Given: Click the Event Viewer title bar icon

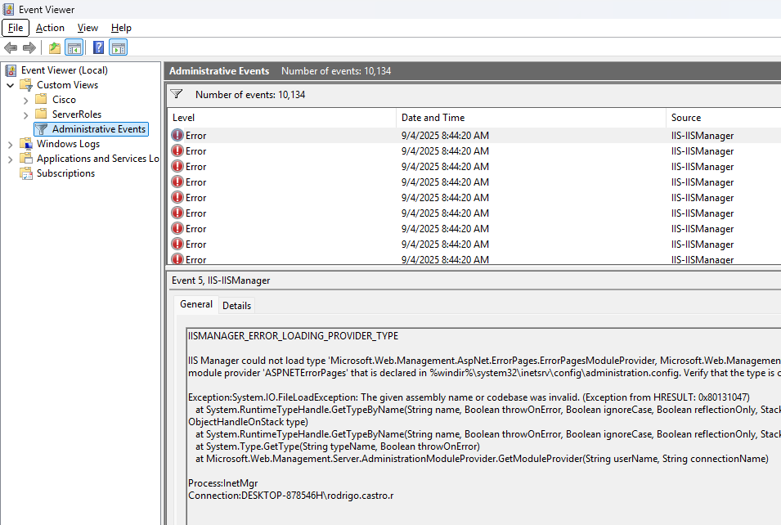Looking at the screenshot, I should click(8, 9).
